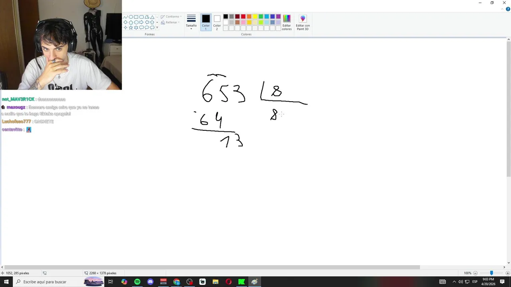
Task: Activate Color 1 foreground selector
Action: [206, 22]
